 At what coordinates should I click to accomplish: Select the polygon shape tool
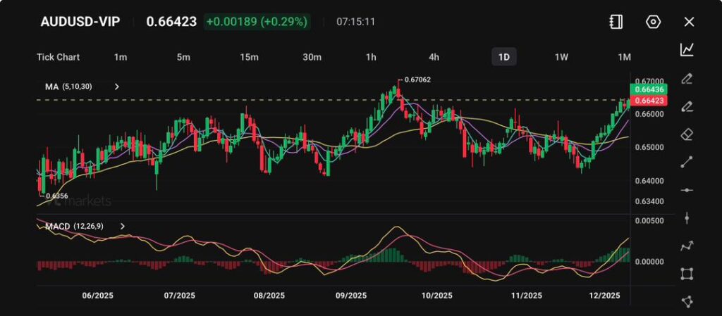(x=687, y=301)
